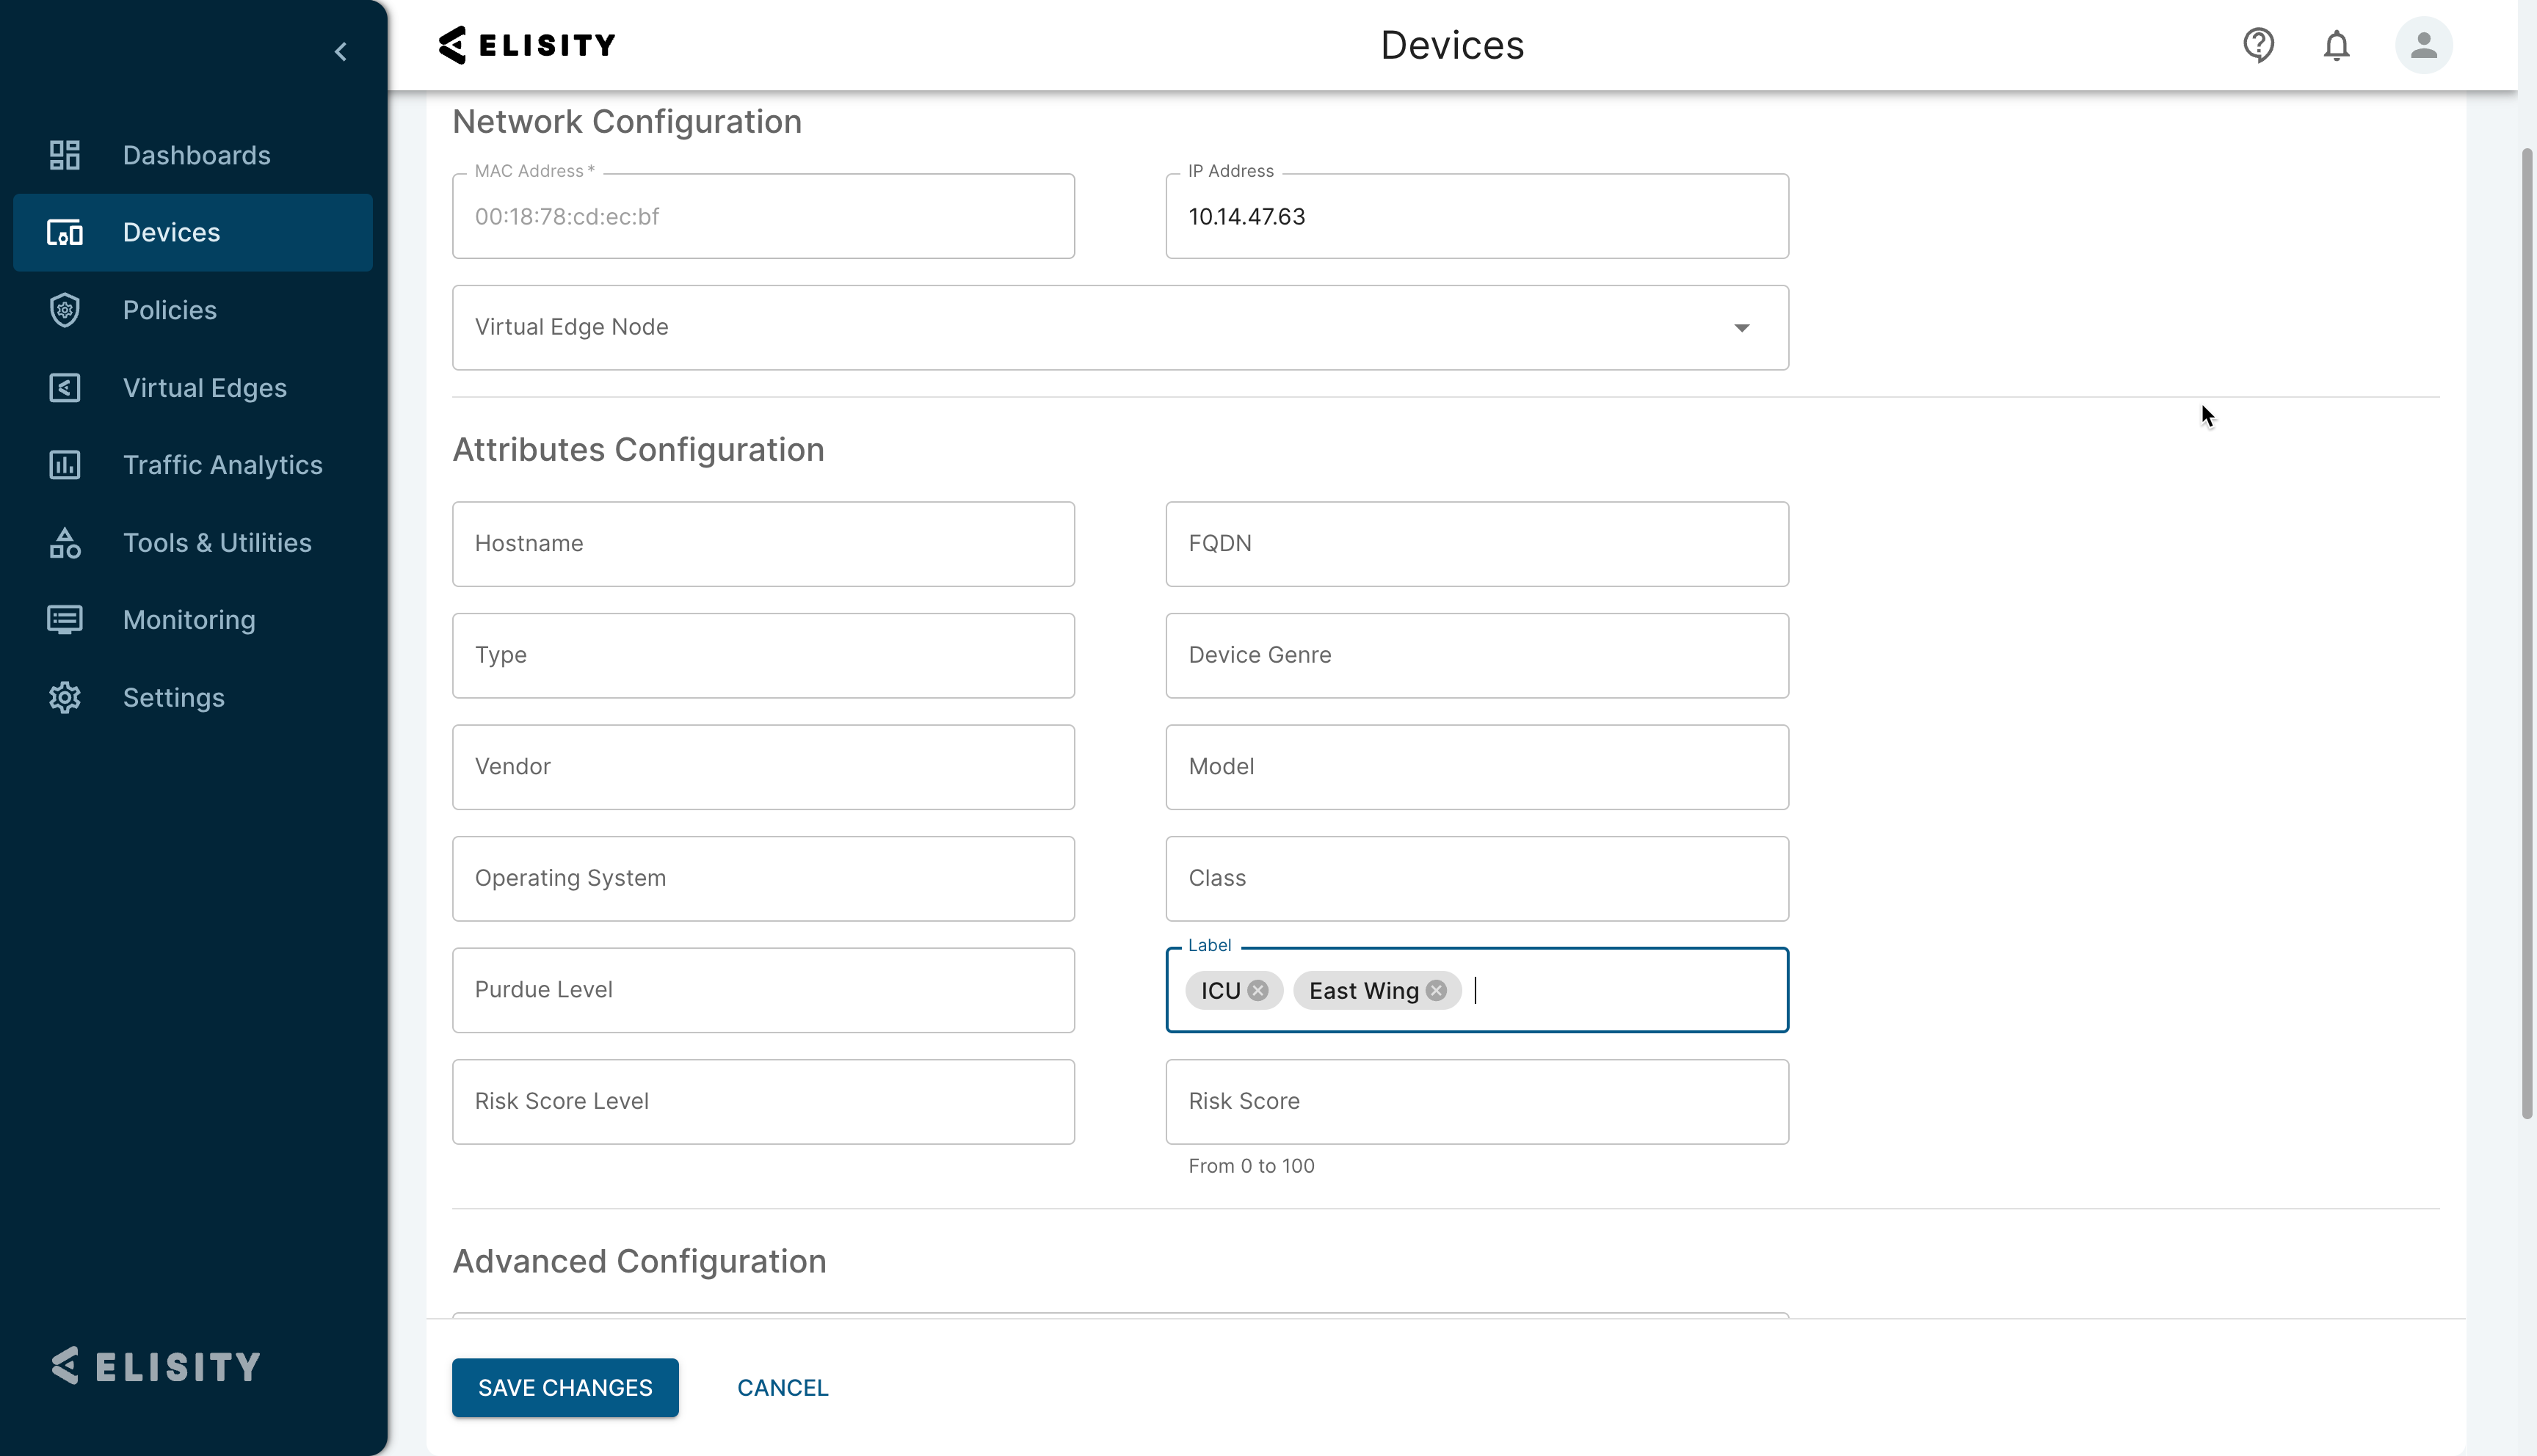Remove the East Wing label chip
The height and width of the screenshot is (1456, 2537).
(1437, 990)
